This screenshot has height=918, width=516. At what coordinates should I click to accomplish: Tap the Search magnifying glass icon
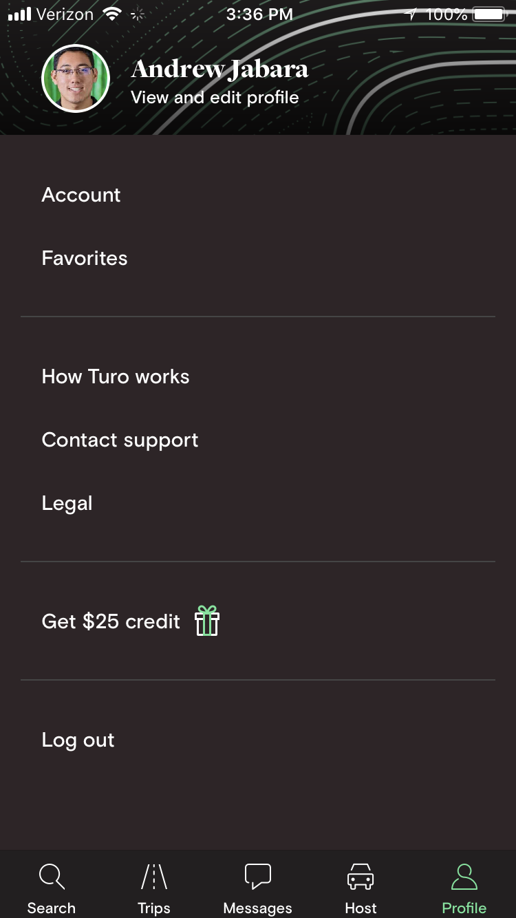(x=52, y=877)
